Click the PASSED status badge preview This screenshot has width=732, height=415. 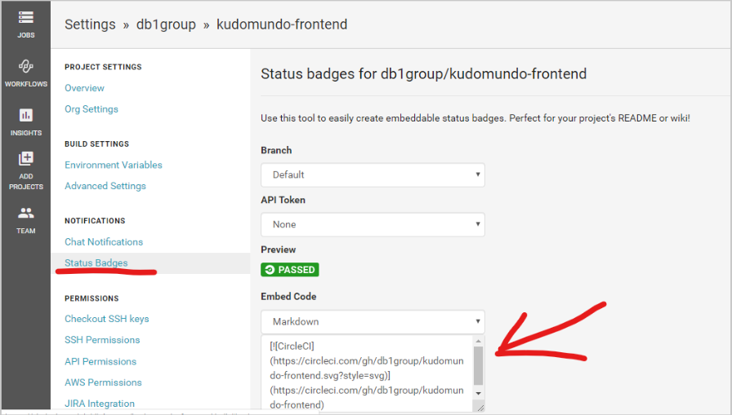[290, 270]
